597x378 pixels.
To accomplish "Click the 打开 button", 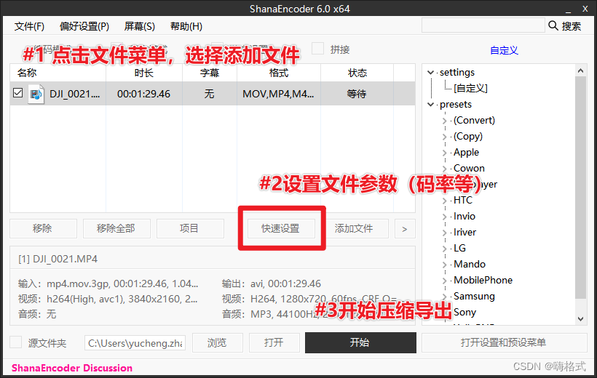I will pos(274,342).
